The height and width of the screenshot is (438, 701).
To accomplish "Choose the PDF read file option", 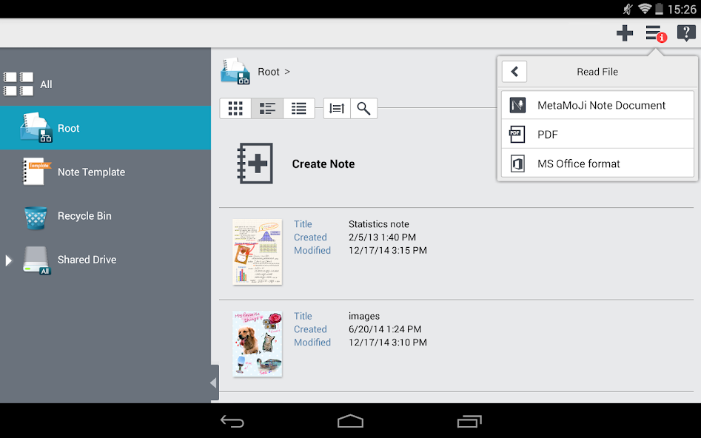I will point(597,135).
